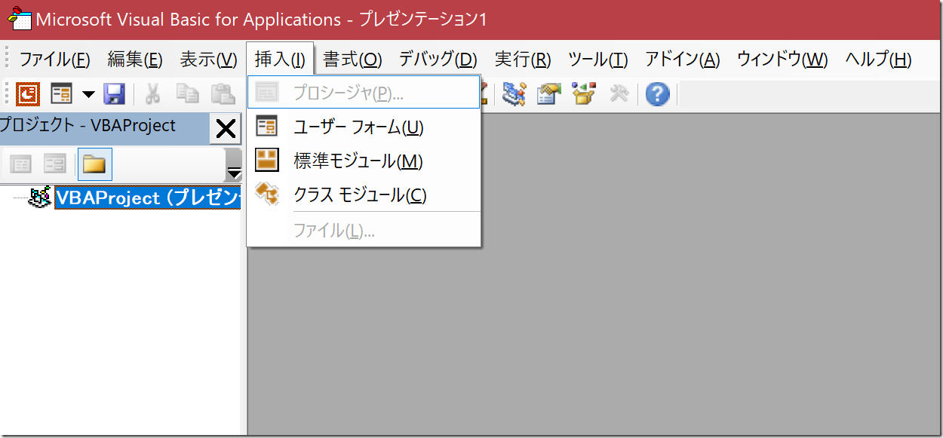Open the Properties Window toolbar icon

click(549, 94)
